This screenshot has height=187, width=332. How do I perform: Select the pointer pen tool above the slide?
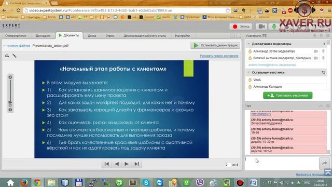click(15, 56)
